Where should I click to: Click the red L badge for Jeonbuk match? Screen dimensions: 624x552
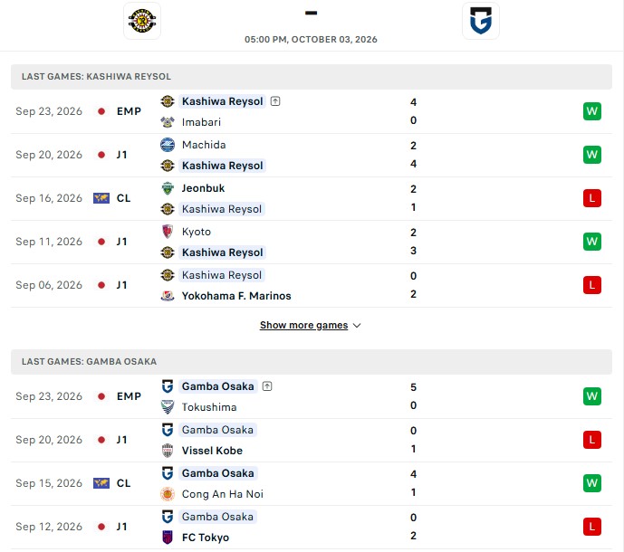(x=592, y=198)
